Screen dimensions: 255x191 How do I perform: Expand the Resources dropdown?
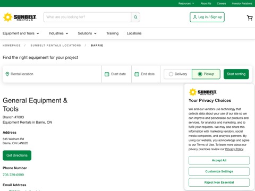click(186, 4)
